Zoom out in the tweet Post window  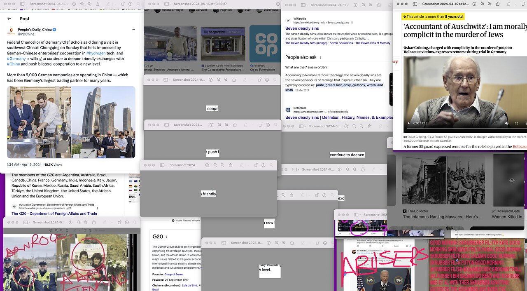[x=82, y=4]
